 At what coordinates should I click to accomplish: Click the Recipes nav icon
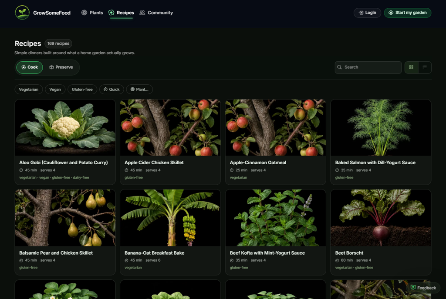coord(111,13)
